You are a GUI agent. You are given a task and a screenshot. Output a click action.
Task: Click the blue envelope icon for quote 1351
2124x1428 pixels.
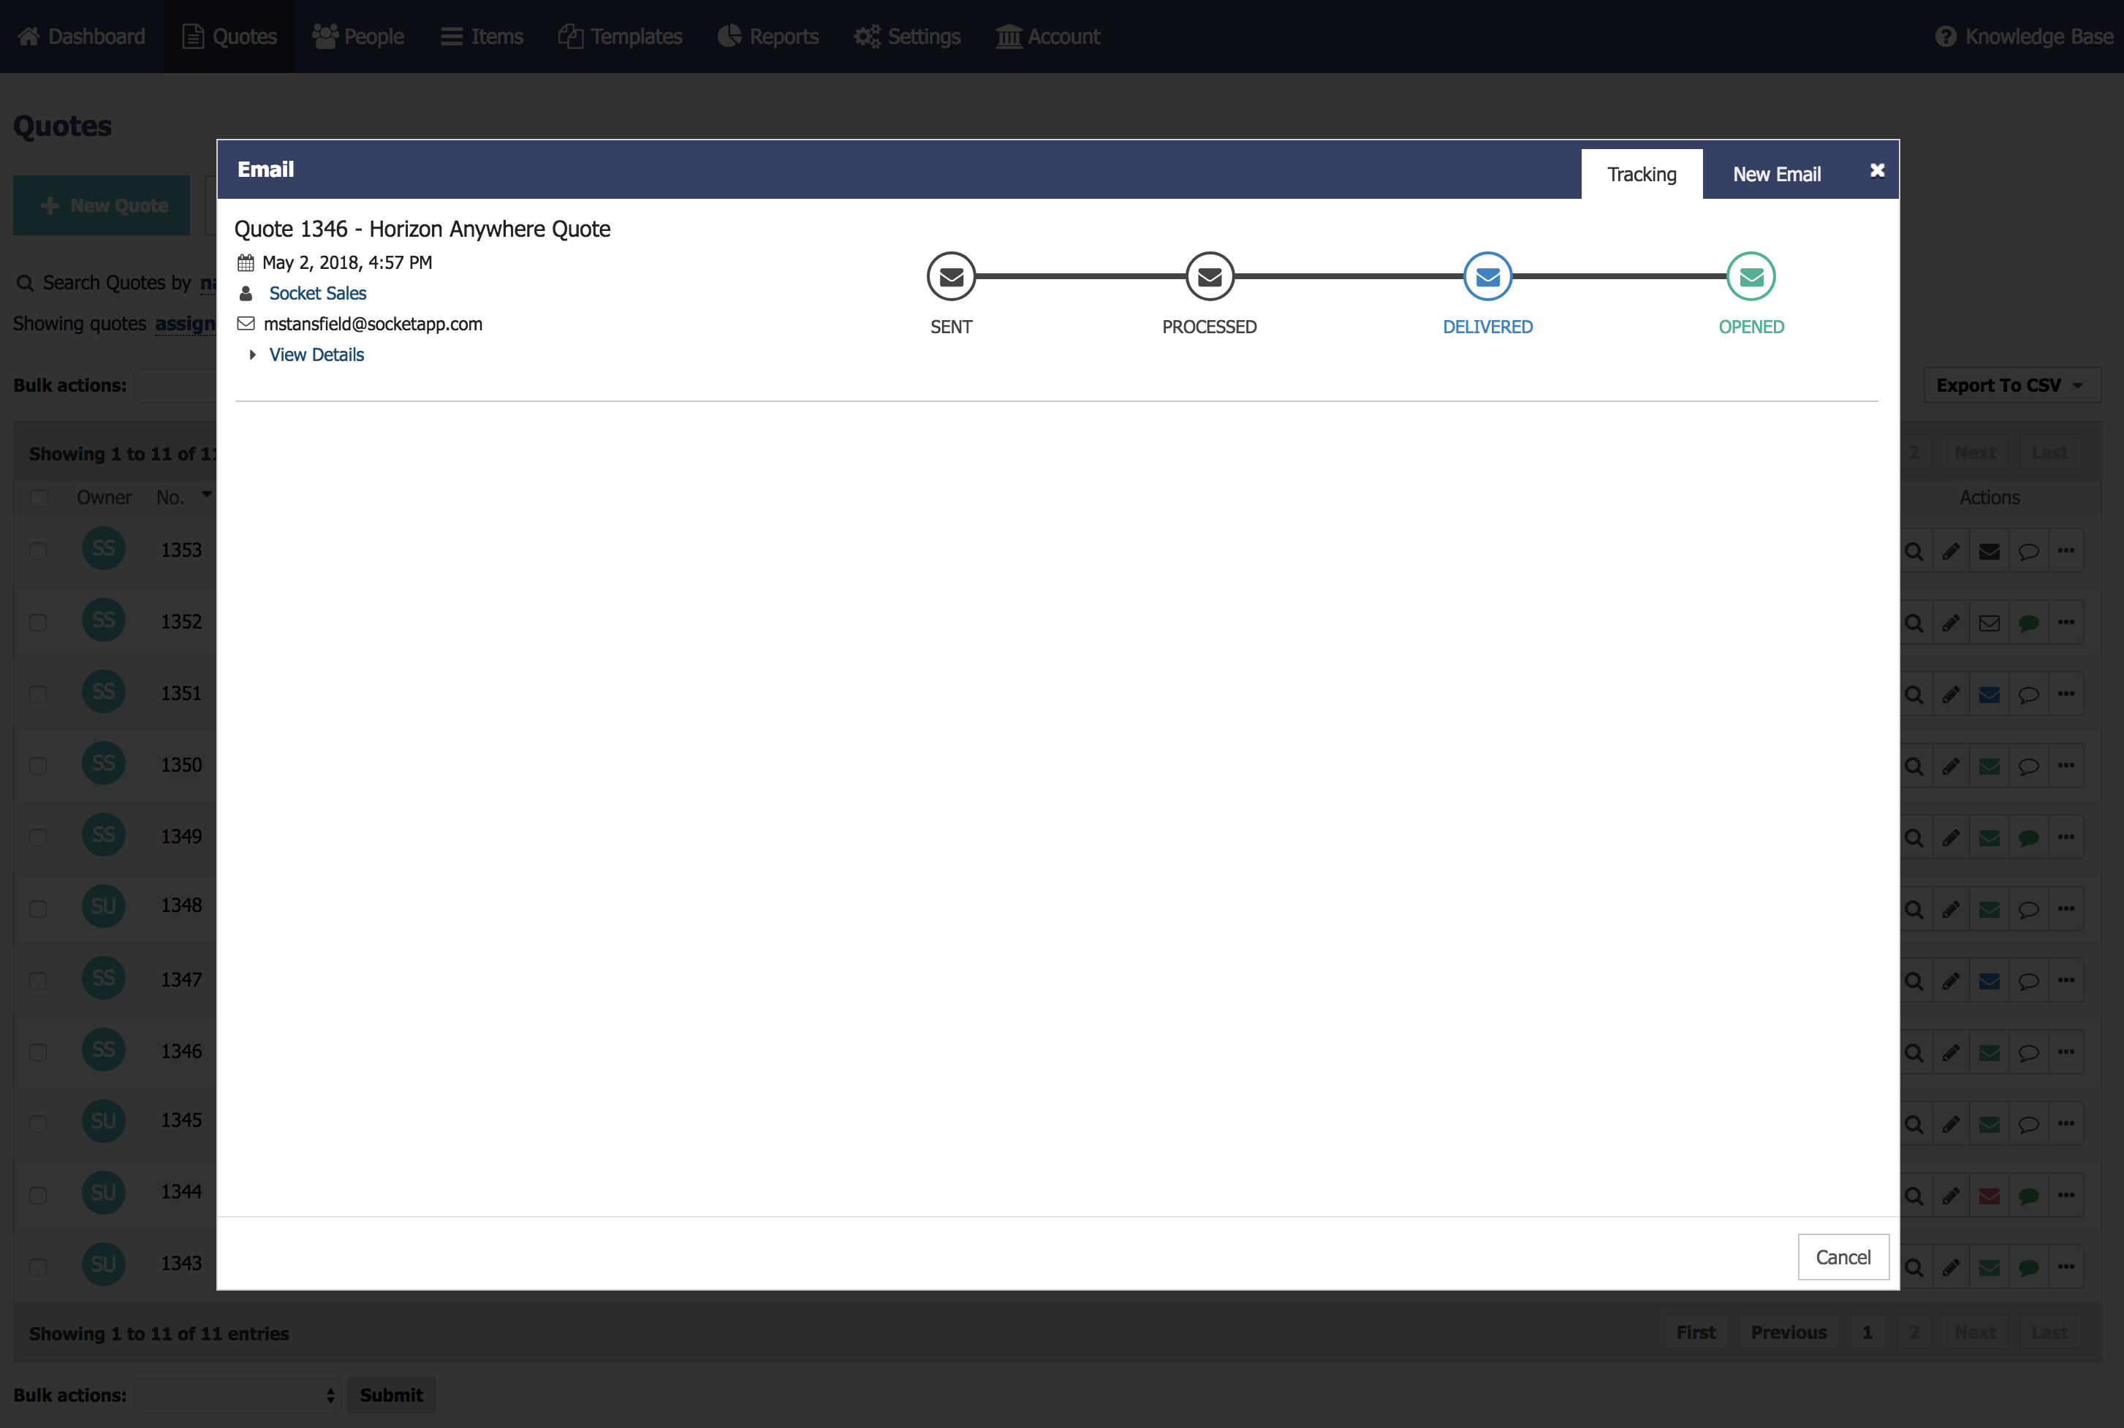[1990, 695]
